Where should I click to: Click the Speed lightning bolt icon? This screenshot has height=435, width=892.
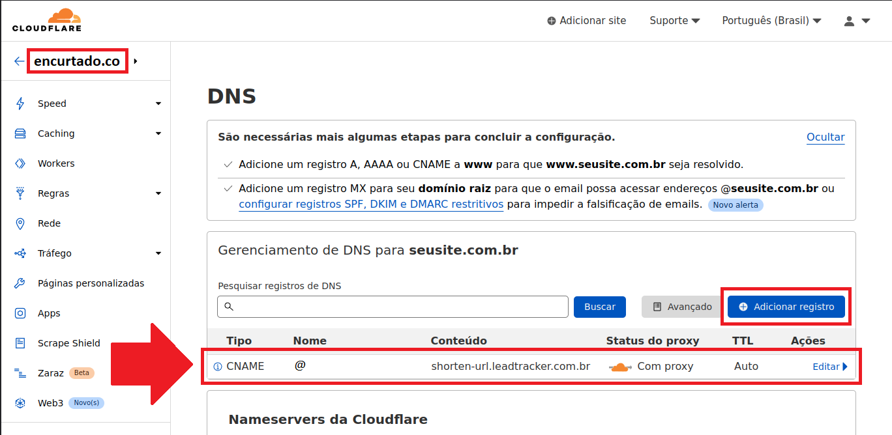tap(20, 104)
